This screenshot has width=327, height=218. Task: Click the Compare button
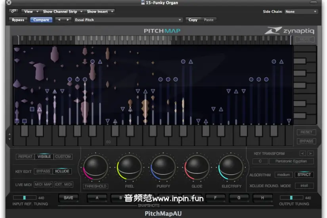coord(41,20)
